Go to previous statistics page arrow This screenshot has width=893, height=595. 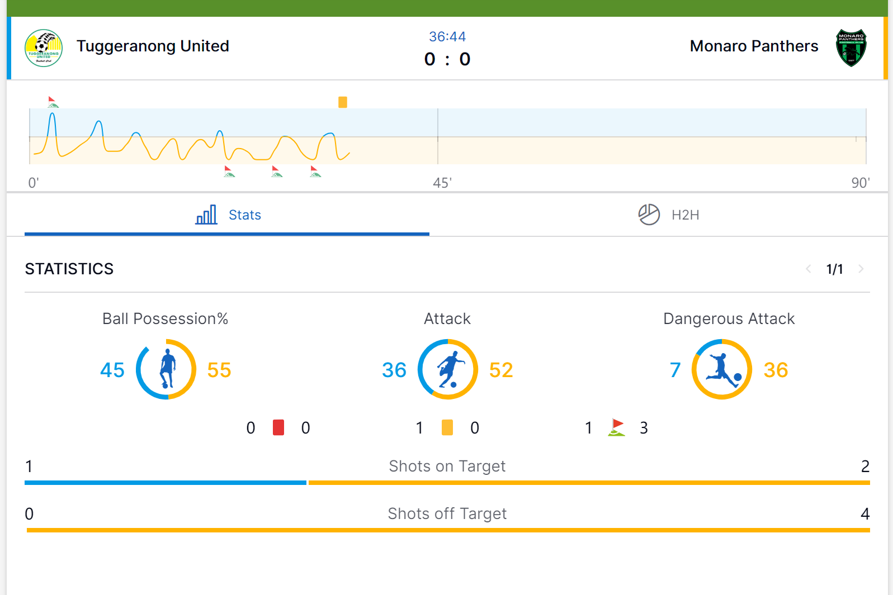809,269
